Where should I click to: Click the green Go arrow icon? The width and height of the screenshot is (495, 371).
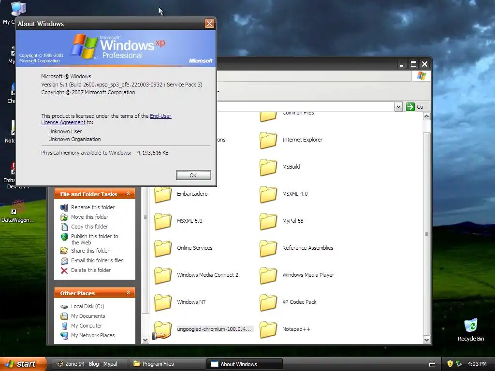pos(410,107)
